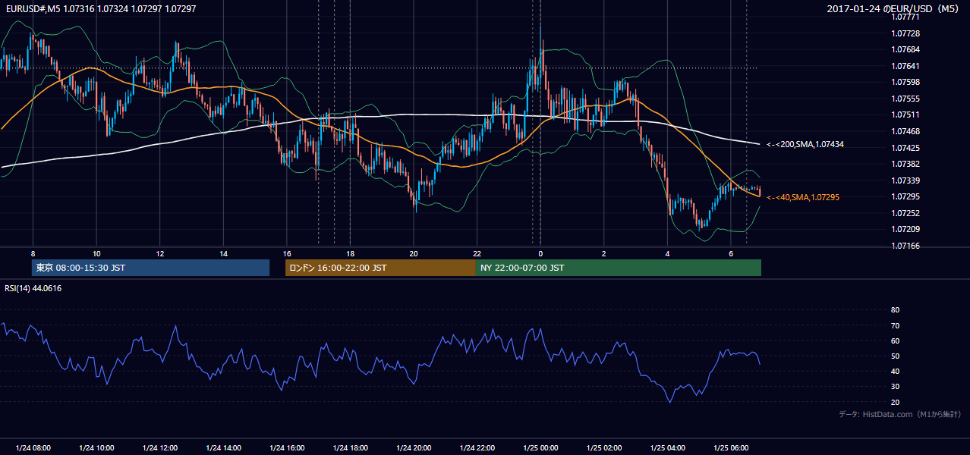Screen dimensions: 970x455
Task: Click the 1/25 04:00 time label
Action: click(667, 447)
